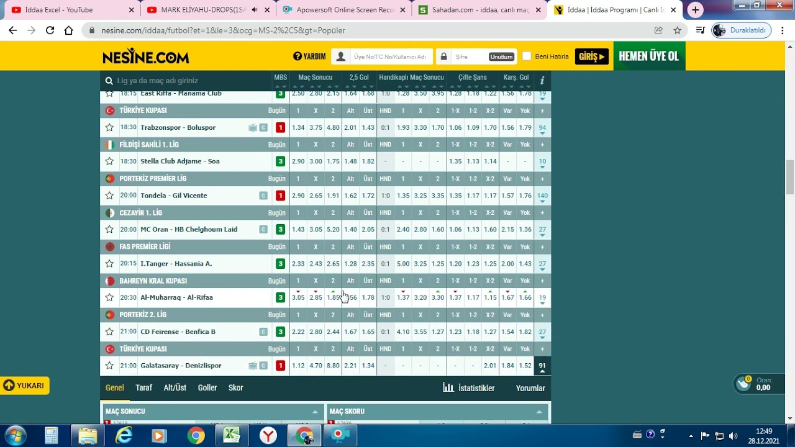Select Yok odds 1.66 for Al-Muharraq match
This screenshot has height=447, width=795.
point(525,297)
